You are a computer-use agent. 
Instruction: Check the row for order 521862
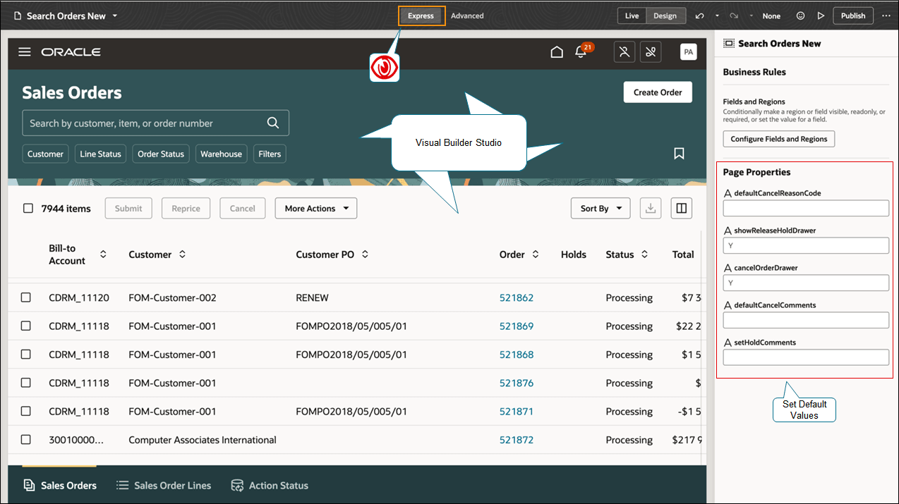click(26, 297)
